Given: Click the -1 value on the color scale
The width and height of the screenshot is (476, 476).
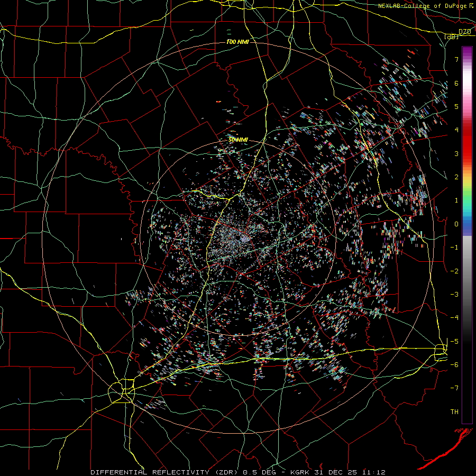Looking at the screenshot, I should [x=454, y=248].
